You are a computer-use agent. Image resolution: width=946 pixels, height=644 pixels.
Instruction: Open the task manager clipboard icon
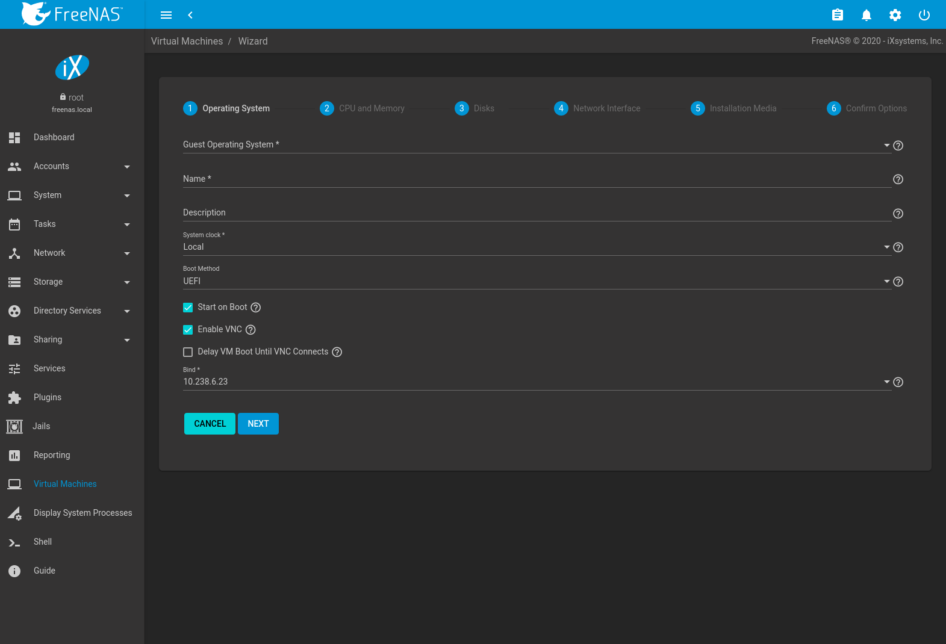coord(837,15)
